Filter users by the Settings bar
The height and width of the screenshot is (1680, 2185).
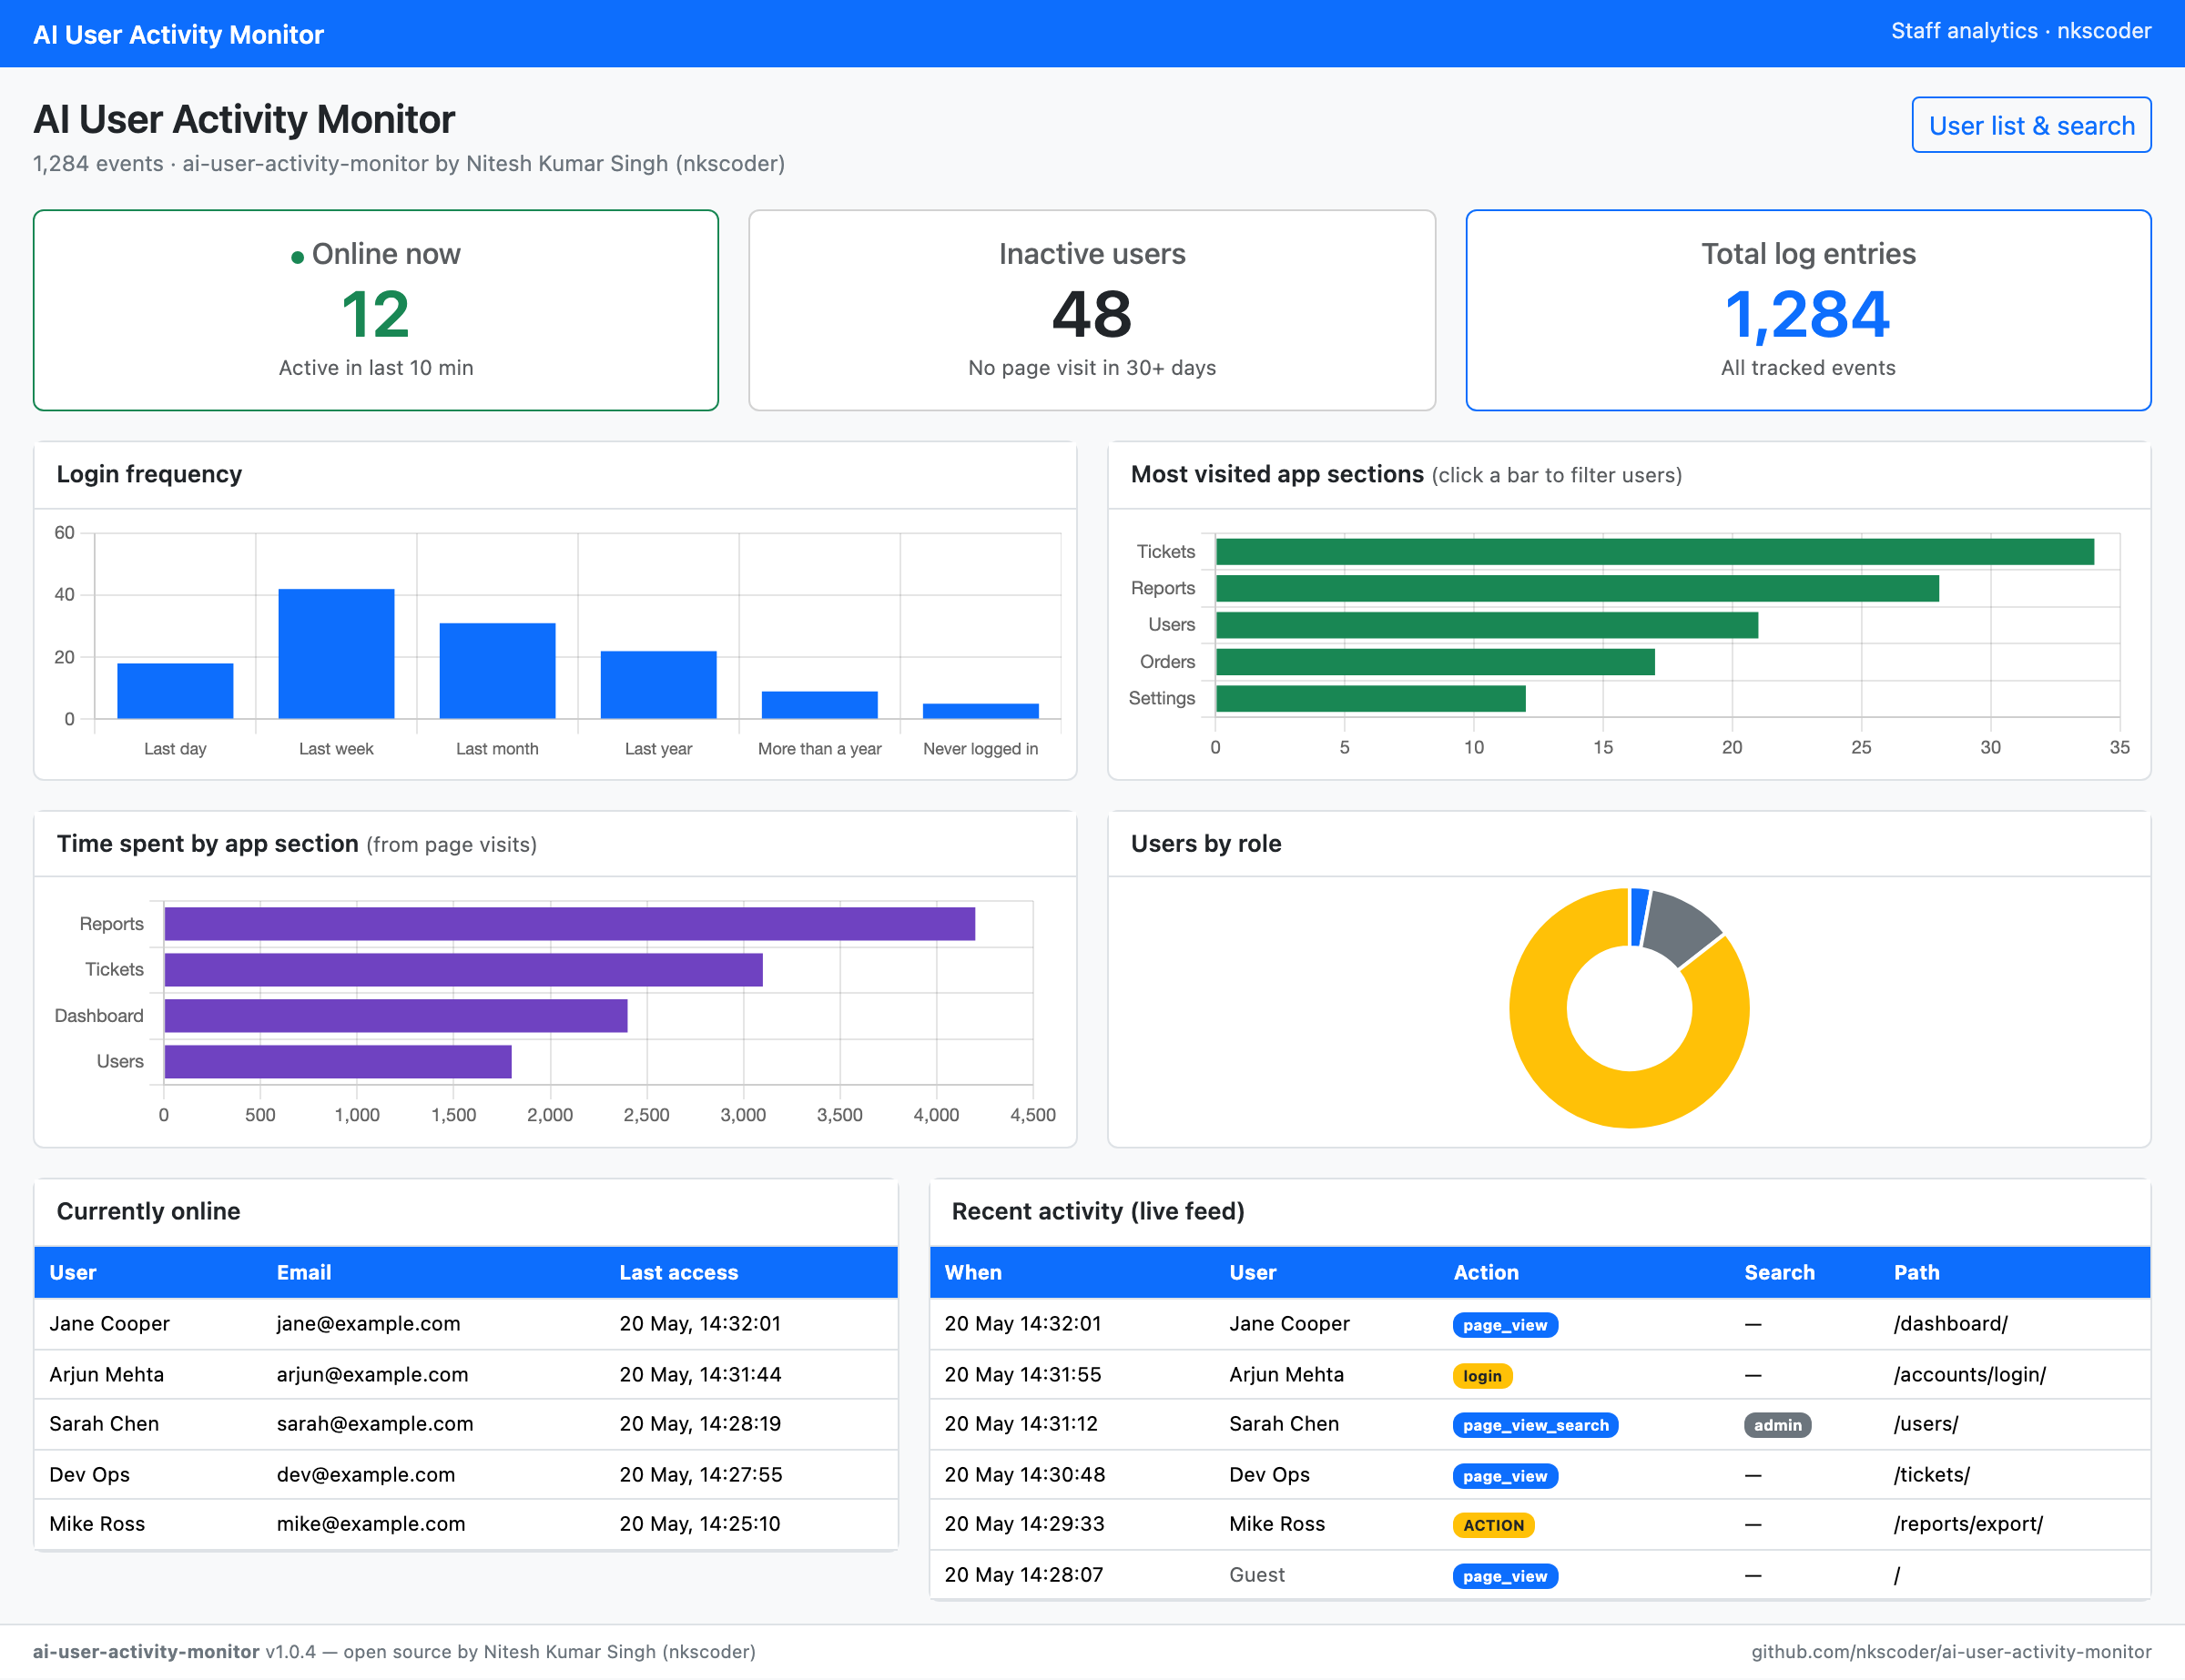click(x=1370, y=698)
